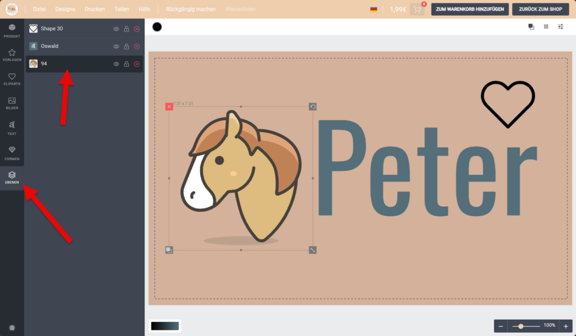This screenshot has width=576, height=336.
Task: Open the Formen shapes panel
Action: click(12, 152)
